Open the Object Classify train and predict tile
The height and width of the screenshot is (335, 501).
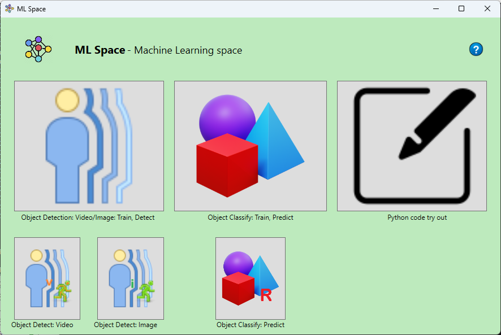(250, 146)
